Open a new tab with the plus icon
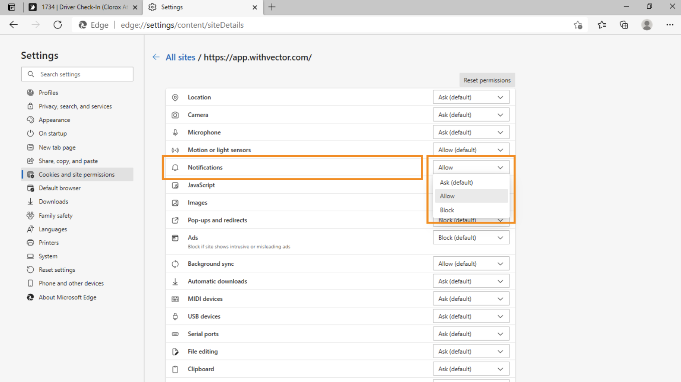The image size is (681, 382). 272,7
